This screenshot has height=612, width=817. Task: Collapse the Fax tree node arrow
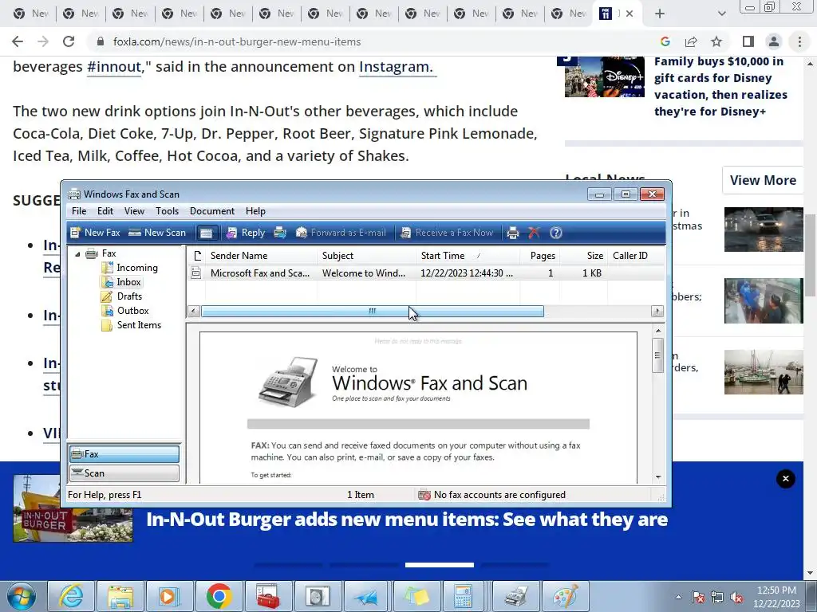77,253
